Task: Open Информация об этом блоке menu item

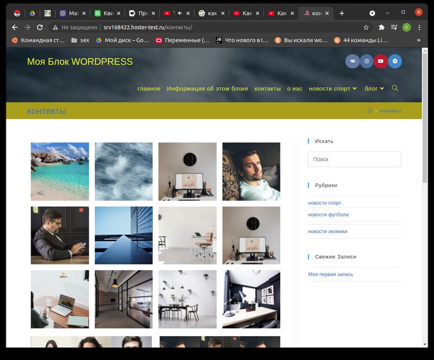Action: [x=207, y=89]
